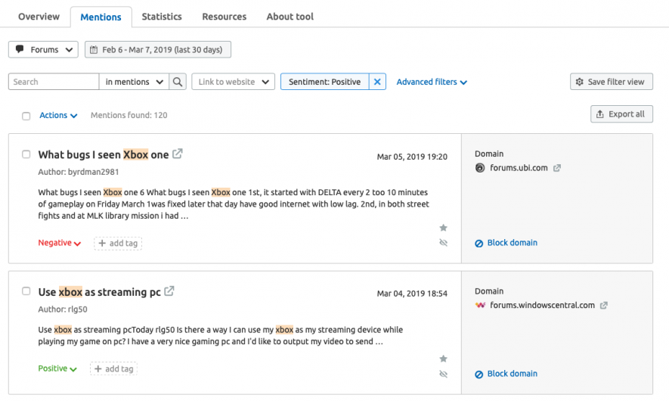Screen dimensions: 669x401
Task: Click into the Search text field
Action: point(54,82)
